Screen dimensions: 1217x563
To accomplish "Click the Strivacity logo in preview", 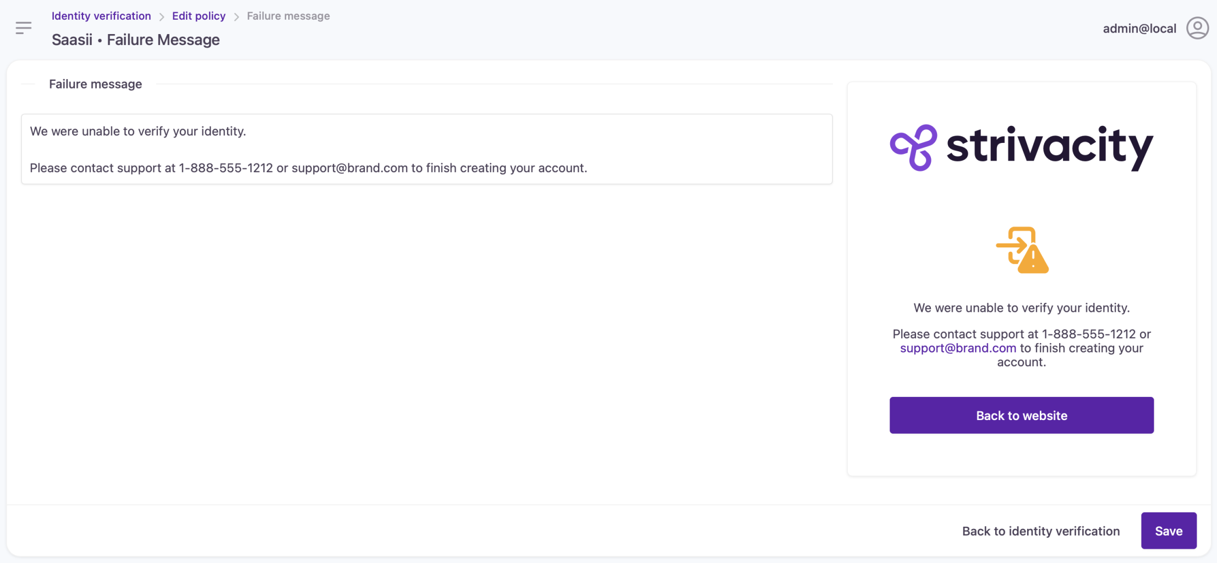I will (1021, 147).
